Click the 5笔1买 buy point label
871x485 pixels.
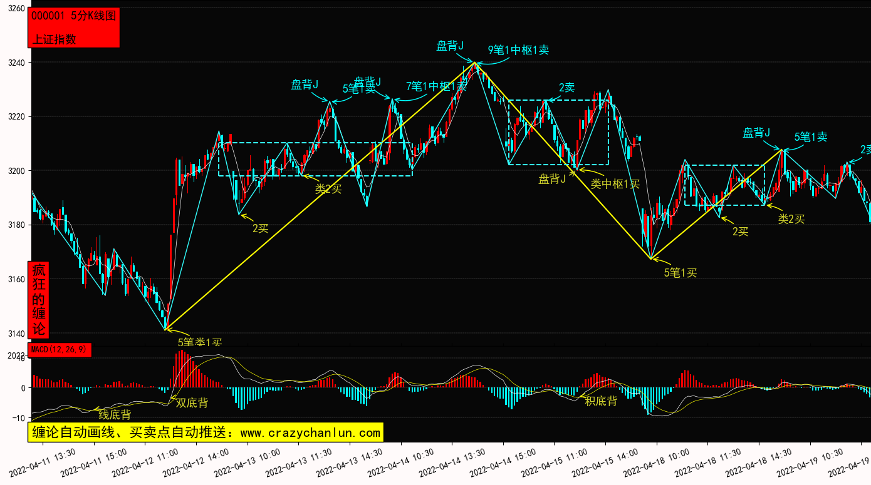pos(681,272)
